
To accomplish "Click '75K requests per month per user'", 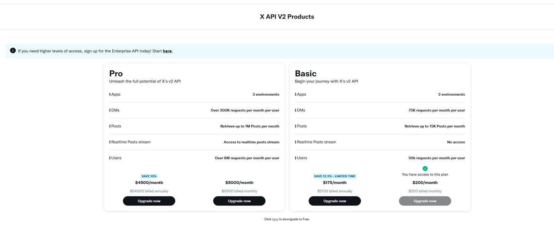I will (x=437, y=111).
